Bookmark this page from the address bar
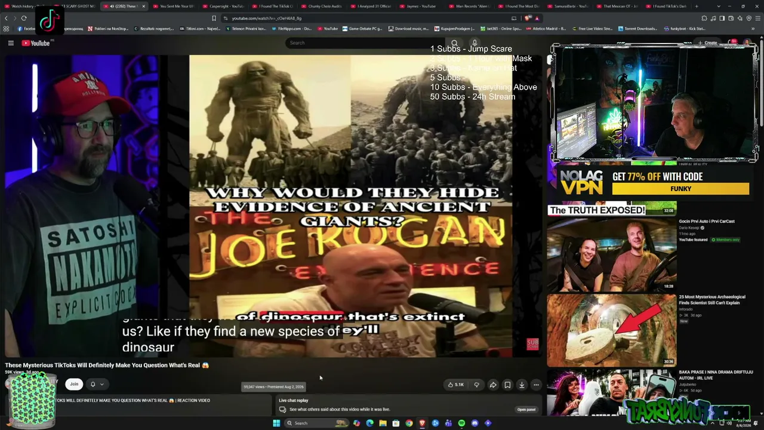This screenshot has height=430, width=764. pyautogui.click(x=214, y=19)
